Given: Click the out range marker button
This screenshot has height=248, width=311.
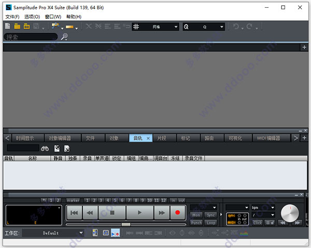Looking at the screenshot, I should pyautogui.click(x=181, y=200).
